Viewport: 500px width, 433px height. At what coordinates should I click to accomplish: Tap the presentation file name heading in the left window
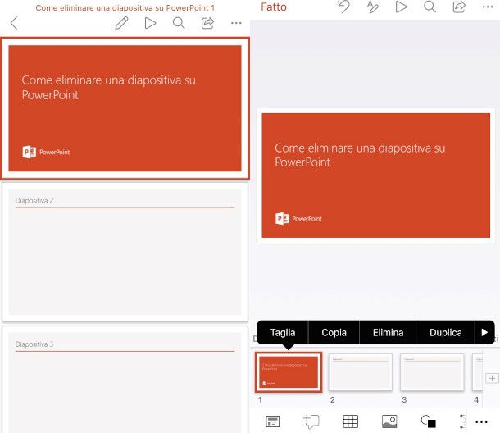click(125, 7)
